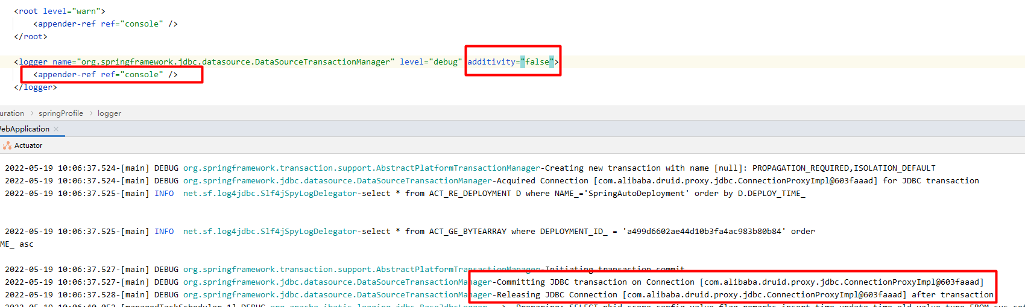Open Slf4jSpyLogDelegator link in ACT_RE_DEPLOYMENT query line
The image size is (1025, 307).
click(x=270, y=194)
